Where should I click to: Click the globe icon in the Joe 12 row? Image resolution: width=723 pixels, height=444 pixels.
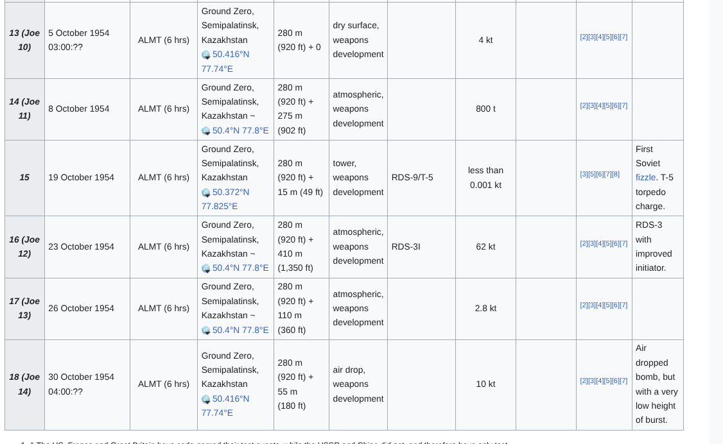tap(205, 268)
